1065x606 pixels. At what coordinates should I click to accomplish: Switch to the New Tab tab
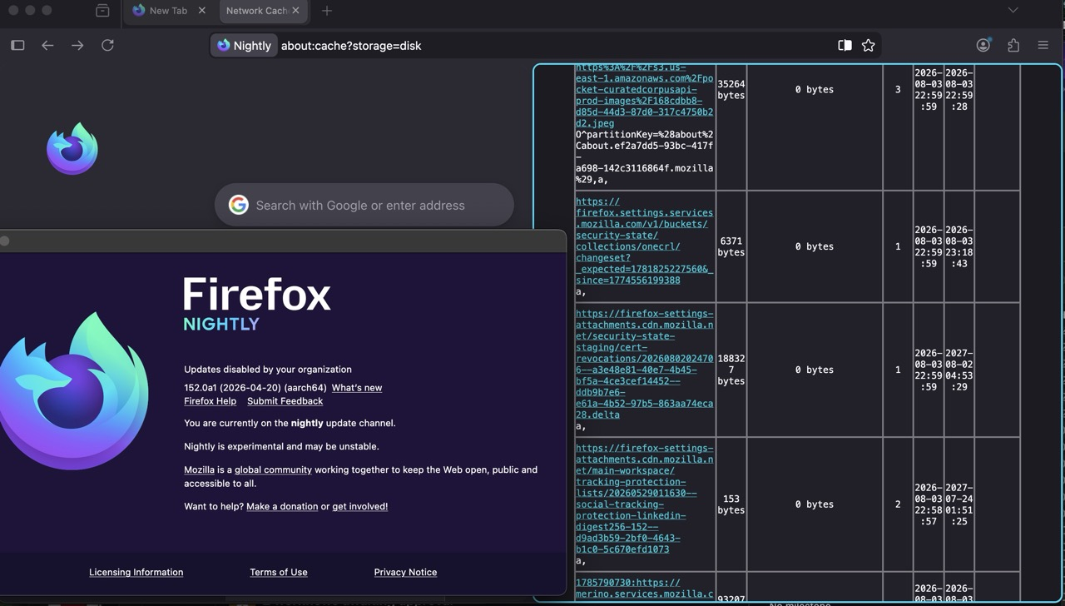169,11
